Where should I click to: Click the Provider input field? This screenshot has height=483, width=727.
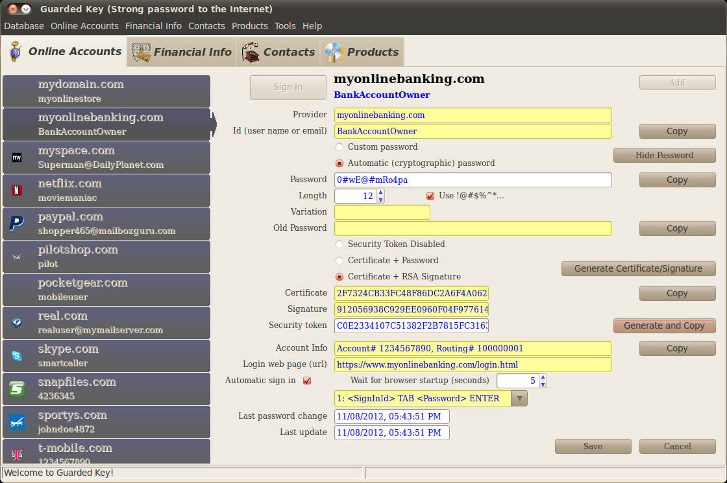(473, 115)
